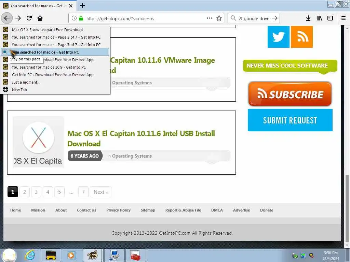
Task: View the green padlock connection details
Action: click(x=81, y=18)
